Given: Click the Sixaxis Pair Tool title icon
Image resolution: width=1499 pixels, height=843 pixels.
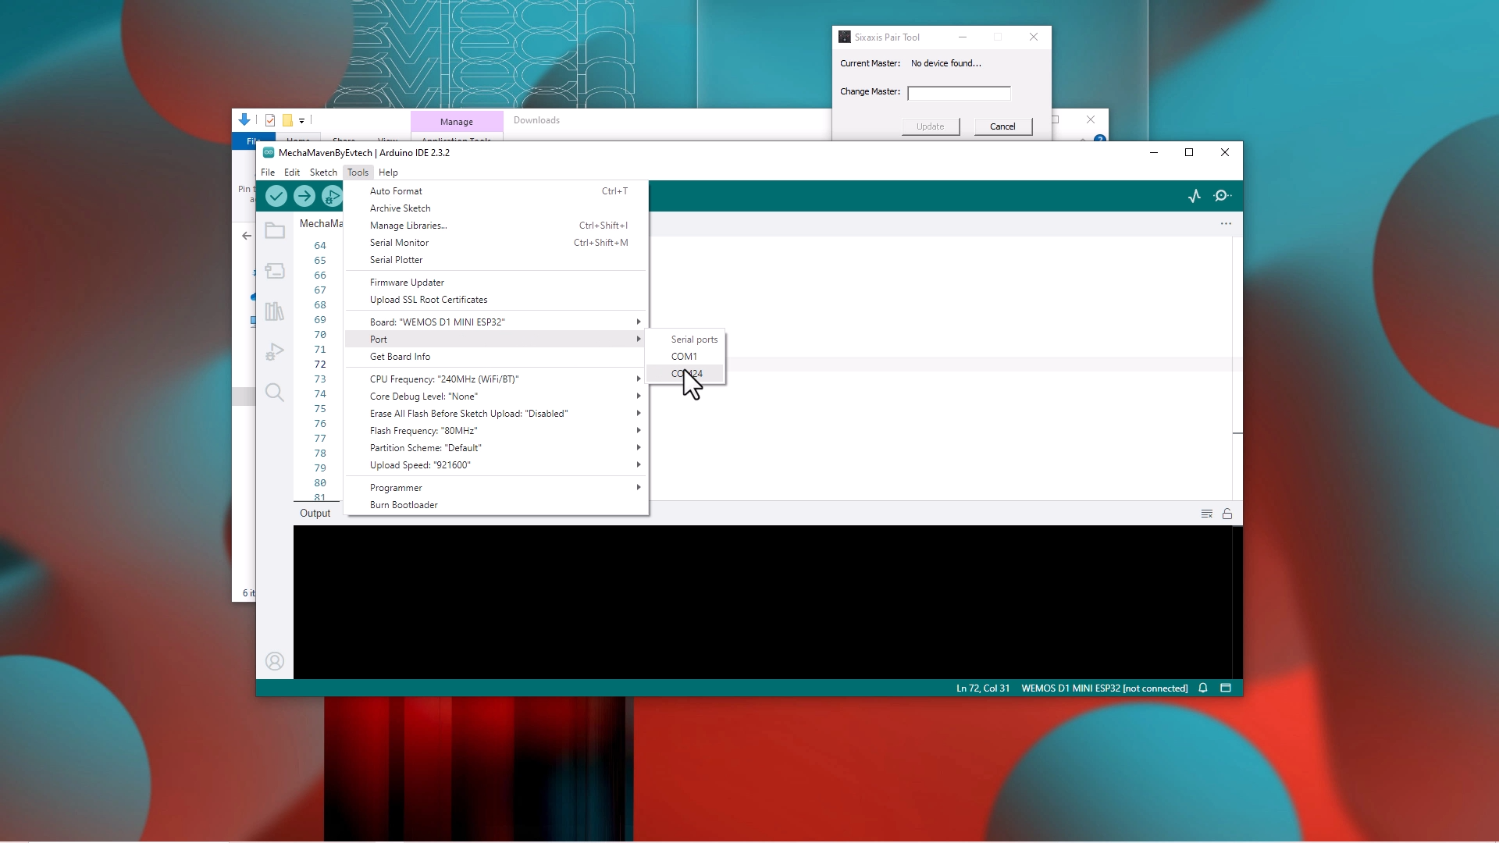Looking at the screenshot, I should (x=845, y=37).
